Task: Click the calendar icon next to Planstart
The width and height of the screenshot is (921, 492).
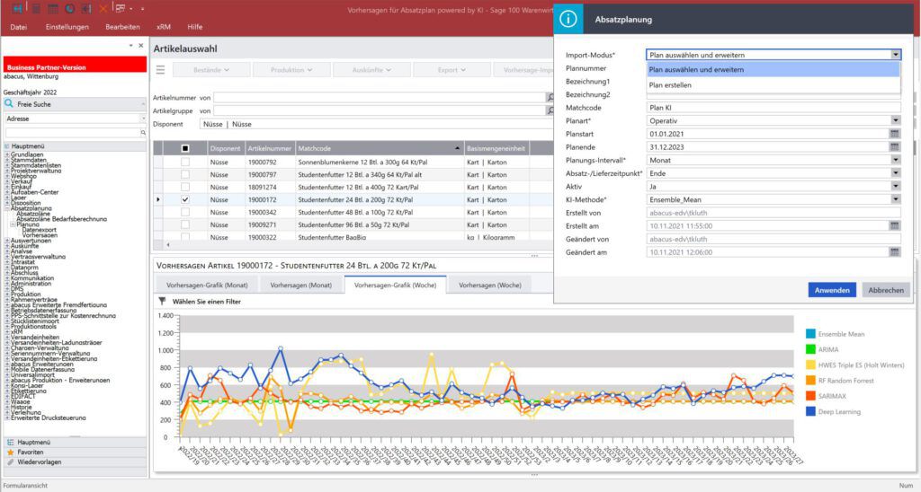Action: (x=894, y=134)
